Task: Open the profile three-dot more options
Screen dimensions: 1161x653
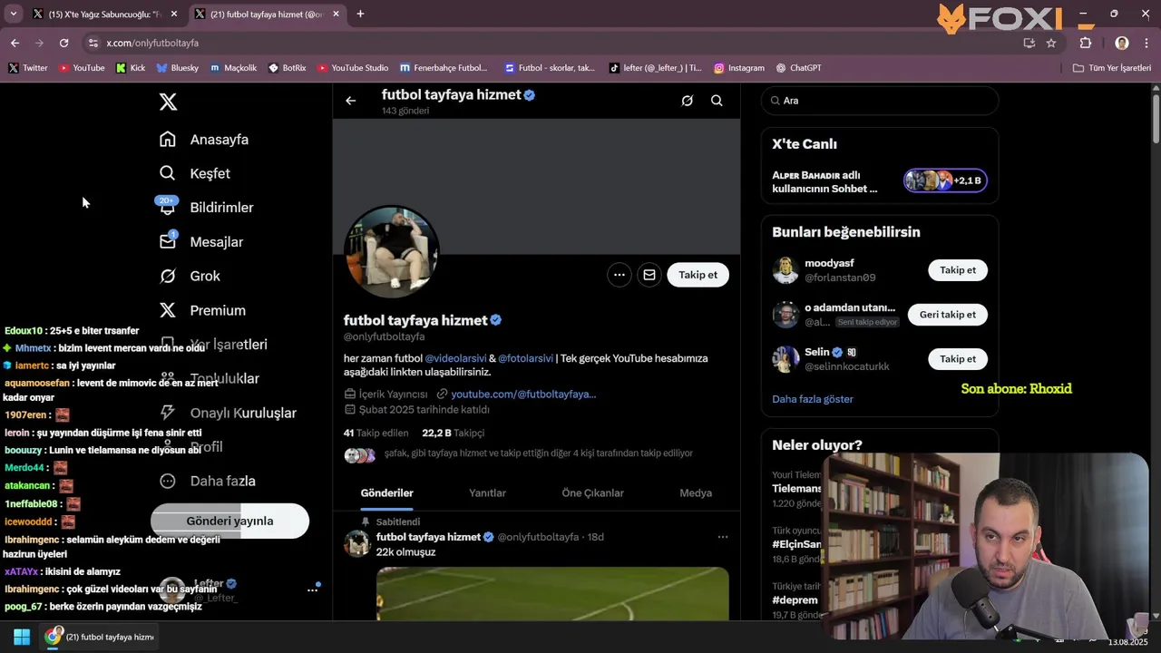Action: pyautogui.click(x=619, y=275)
